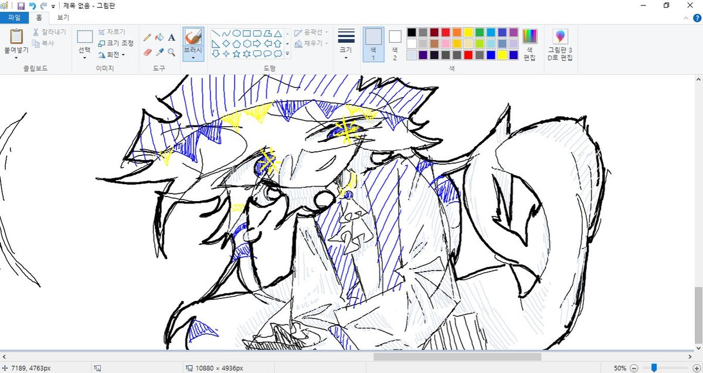Choose the Diamond shape
The height and width of the screenshot is (373, 703).
point(226,43)
